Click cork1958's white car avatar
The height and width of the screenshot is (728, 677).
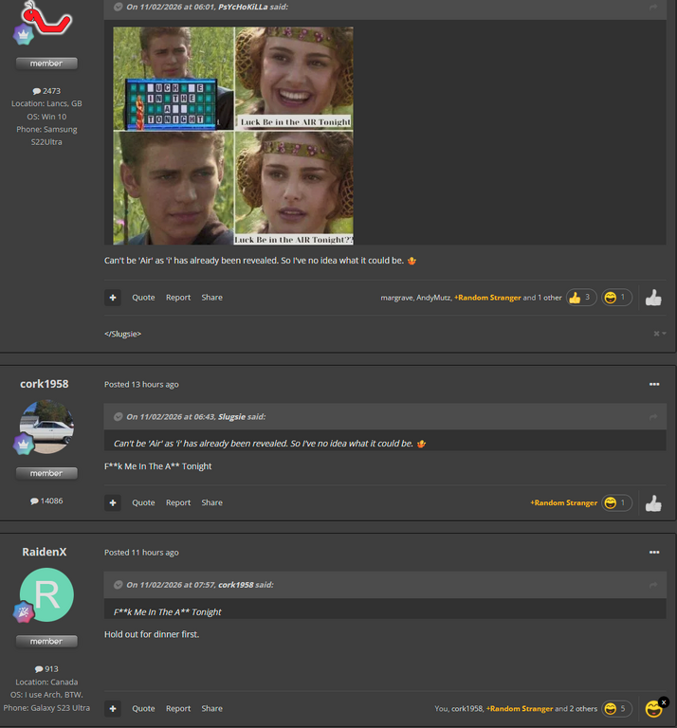pyautogui.click(x=46, y=427)
